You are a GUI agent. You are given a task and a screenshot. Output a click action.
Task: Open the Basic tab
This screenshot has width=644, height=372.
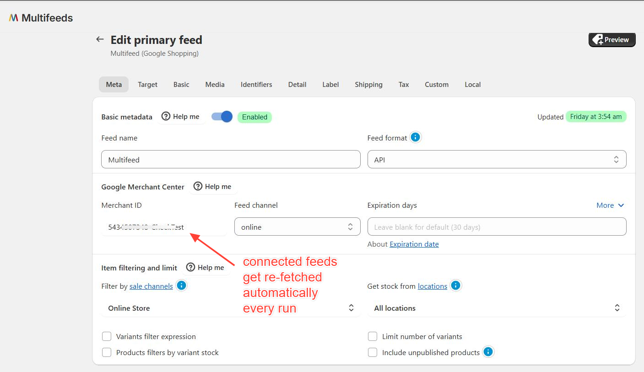click(181, 84)
